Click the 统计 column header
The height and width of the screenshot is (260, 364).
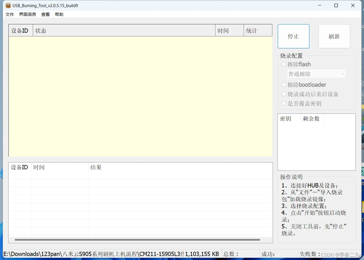tap(258, 31)
